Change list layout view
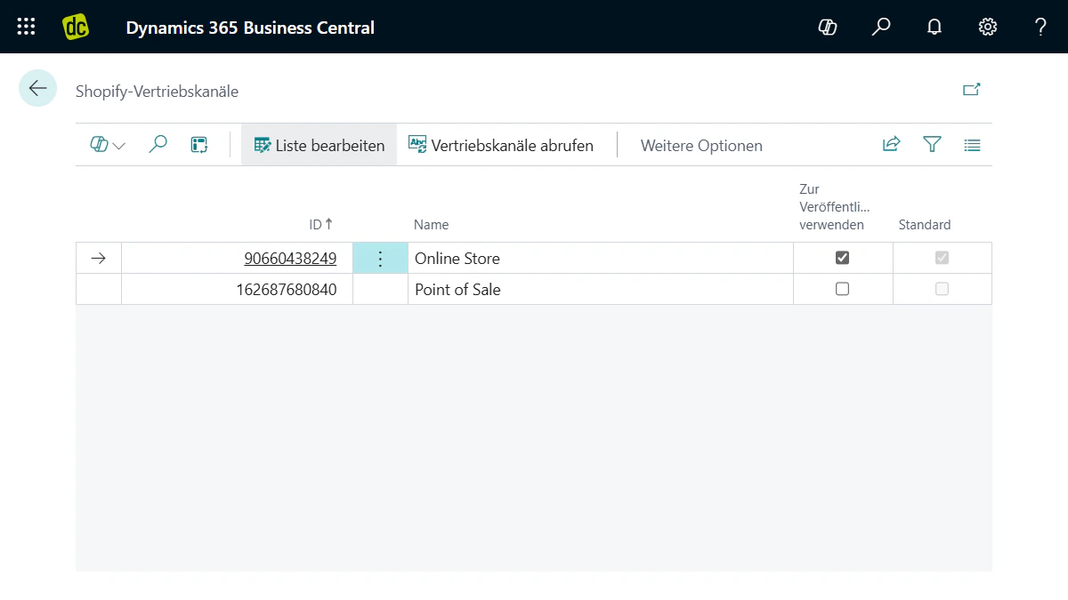Image resolution: width=1068 pixels, height=600 pixels. [x=972, y=145]
